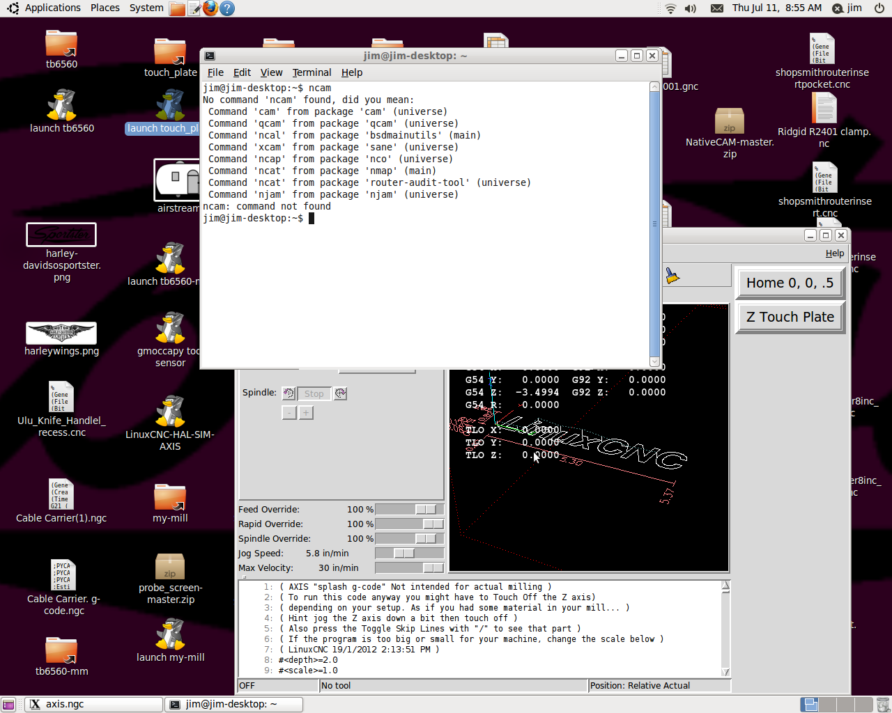Open the Terminal menu in terminal window
This screenshot has height=713, width=892.
click(x=312, y=72)
